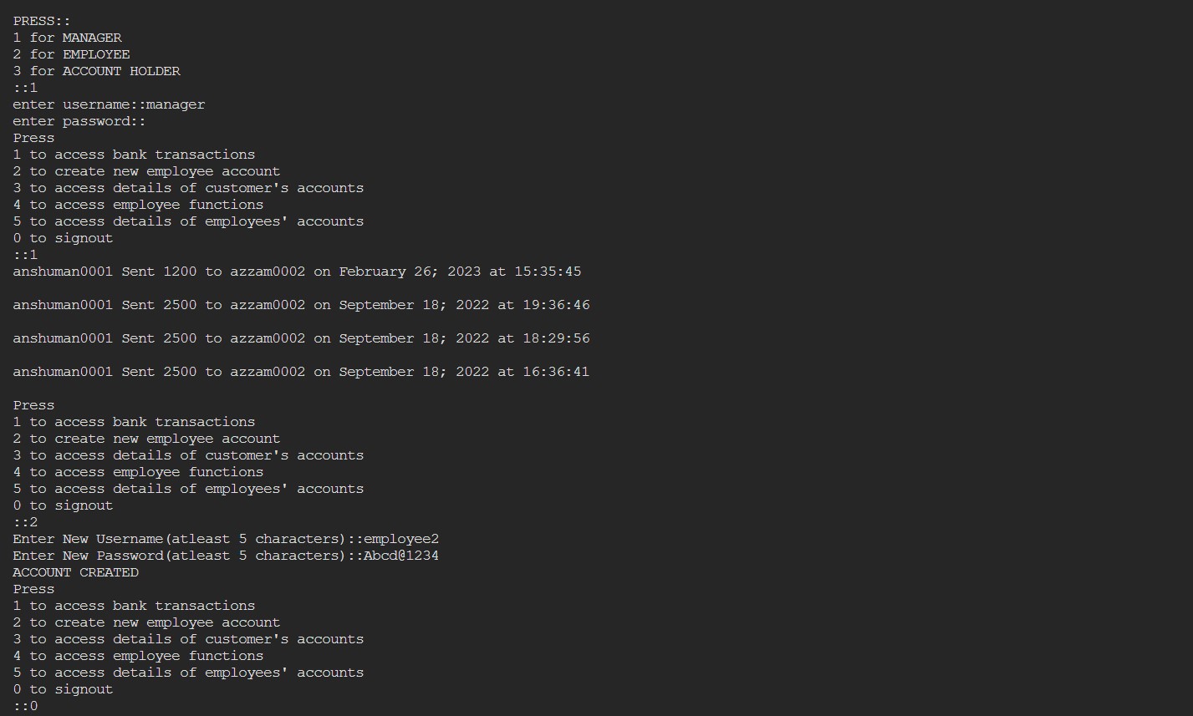Click the 'ACCOUNT CREATED' confirmation line
1193x716 pixels.
click(x=75, y=572)
